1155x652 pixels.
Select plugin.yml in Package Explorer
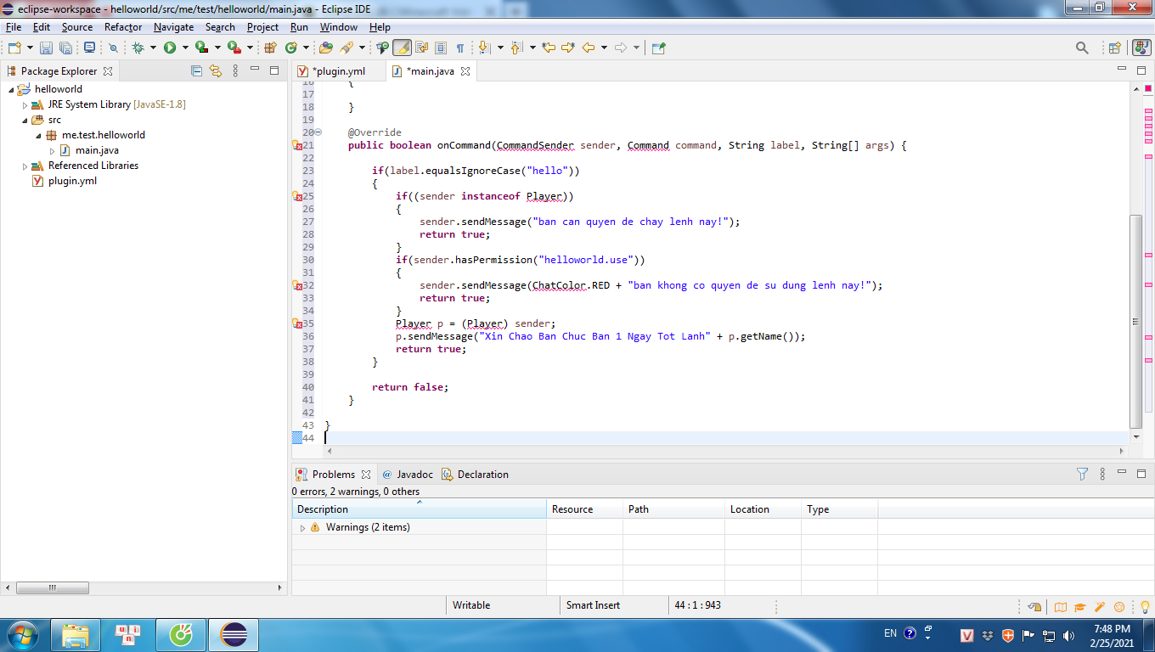[x=72, y=181]
